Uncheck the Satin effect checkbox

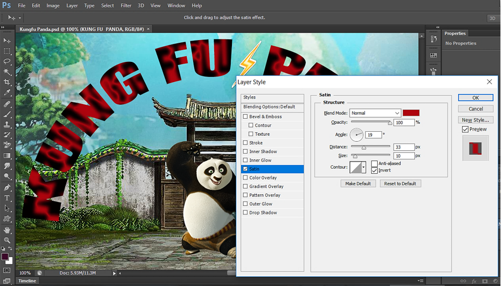(245, 169)
